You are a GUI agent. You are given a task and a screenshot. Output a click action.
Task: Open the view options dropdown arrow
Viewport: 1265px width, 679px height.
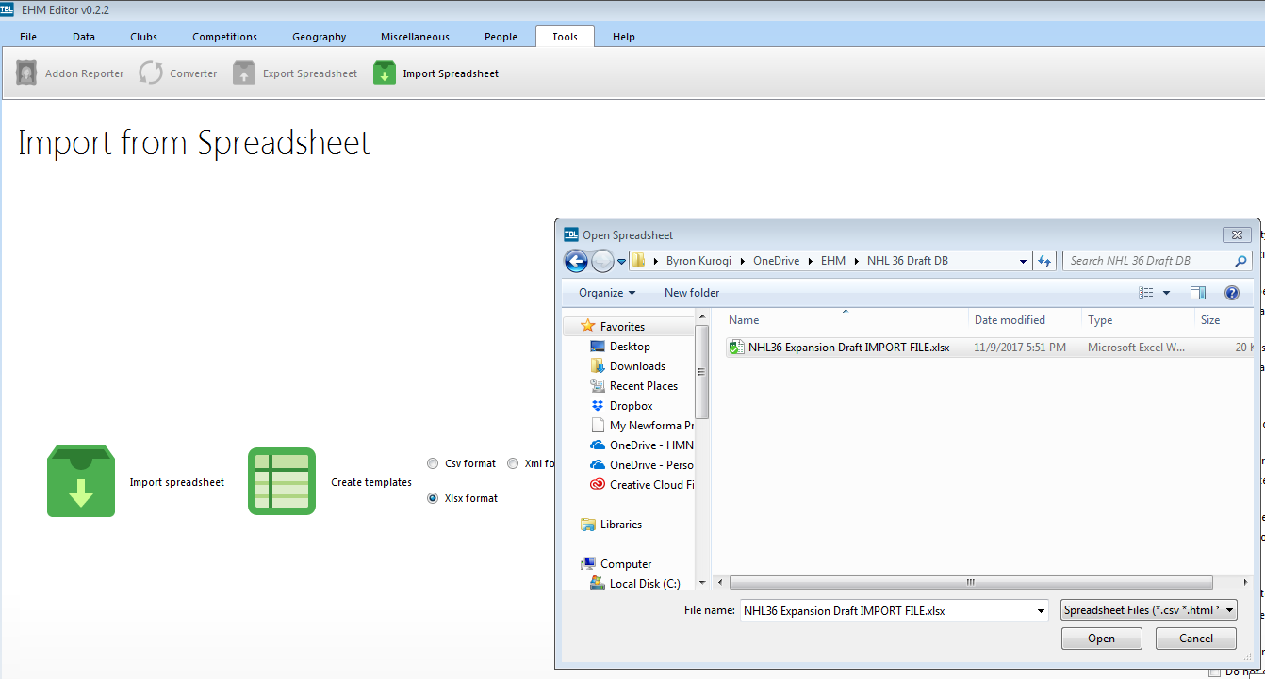pyautogui.click(x=1166, y=293)
